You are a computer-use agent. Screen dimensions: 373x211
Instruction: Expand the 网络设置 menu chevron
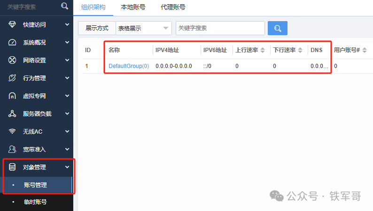tap(67, 60)
